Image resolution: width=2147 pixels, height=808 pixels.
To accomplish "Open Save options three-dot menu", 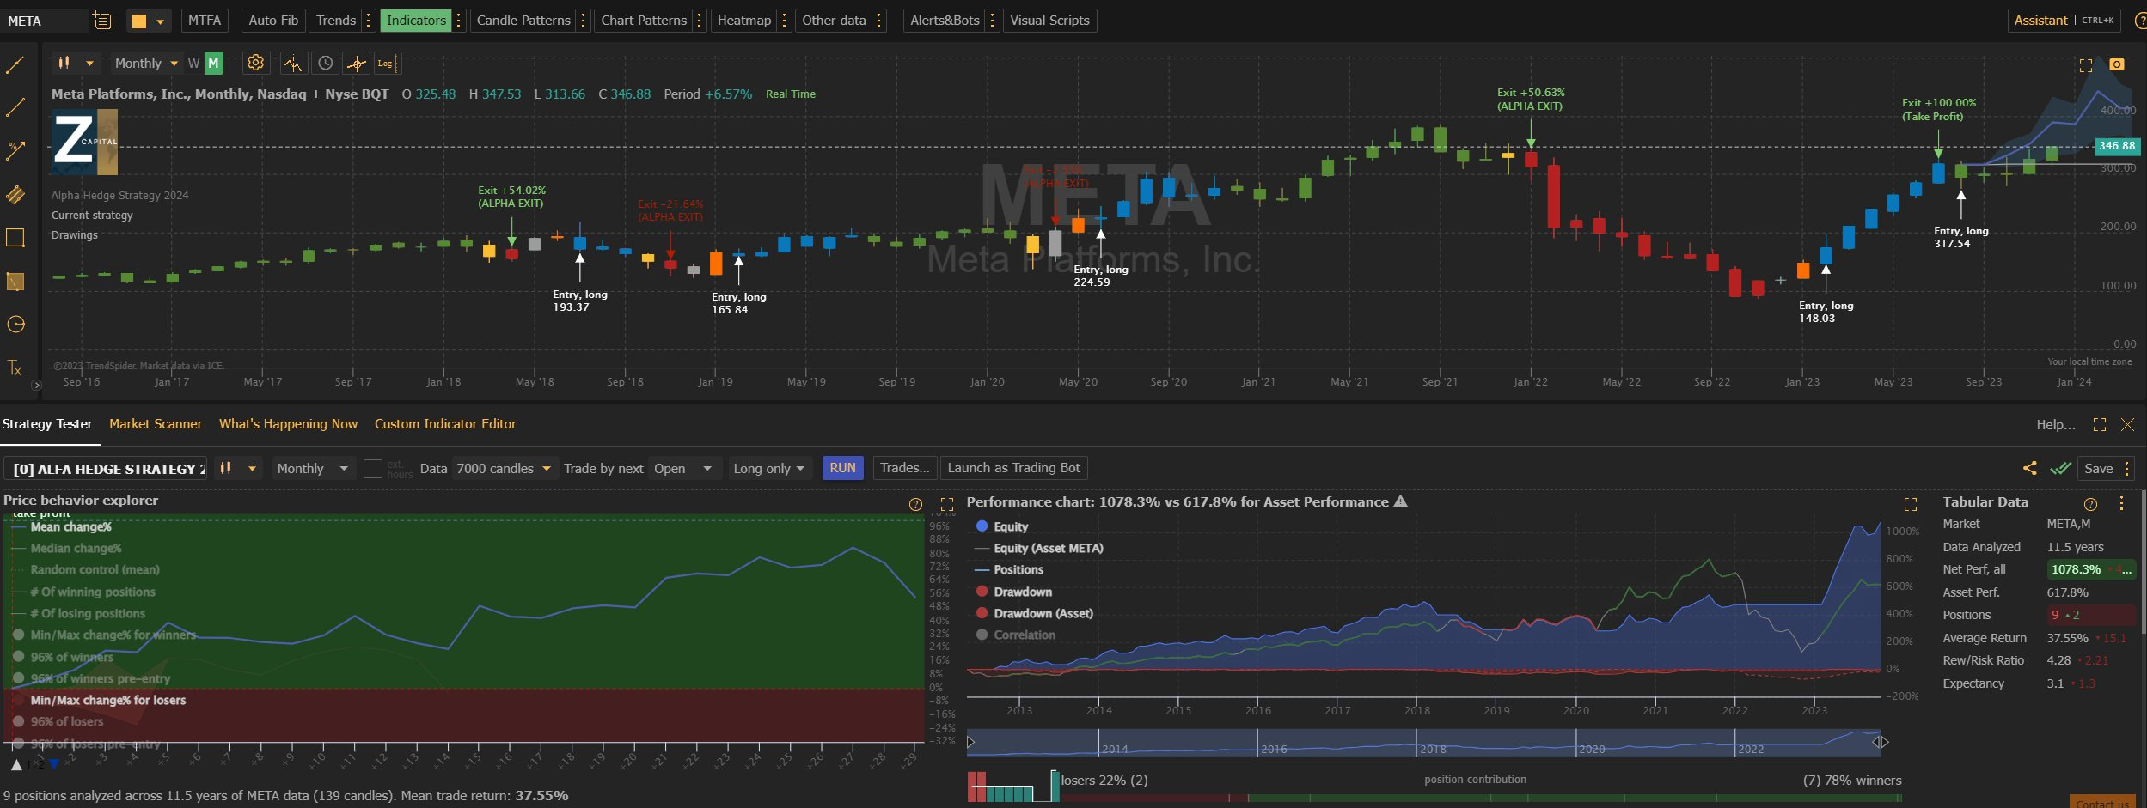I will pos(2126,469).
